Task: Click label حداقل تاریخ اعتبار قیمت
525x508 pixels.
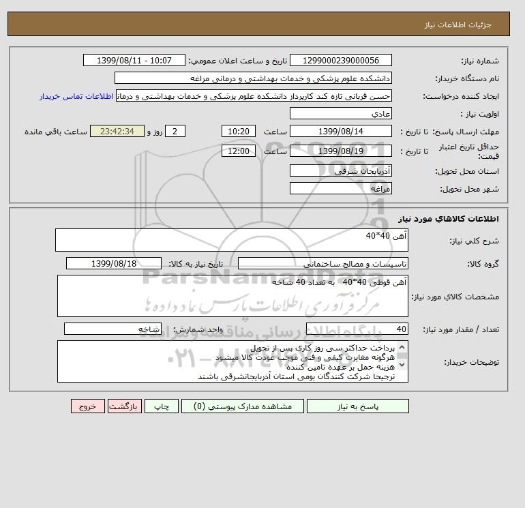Action: (469, 151)
